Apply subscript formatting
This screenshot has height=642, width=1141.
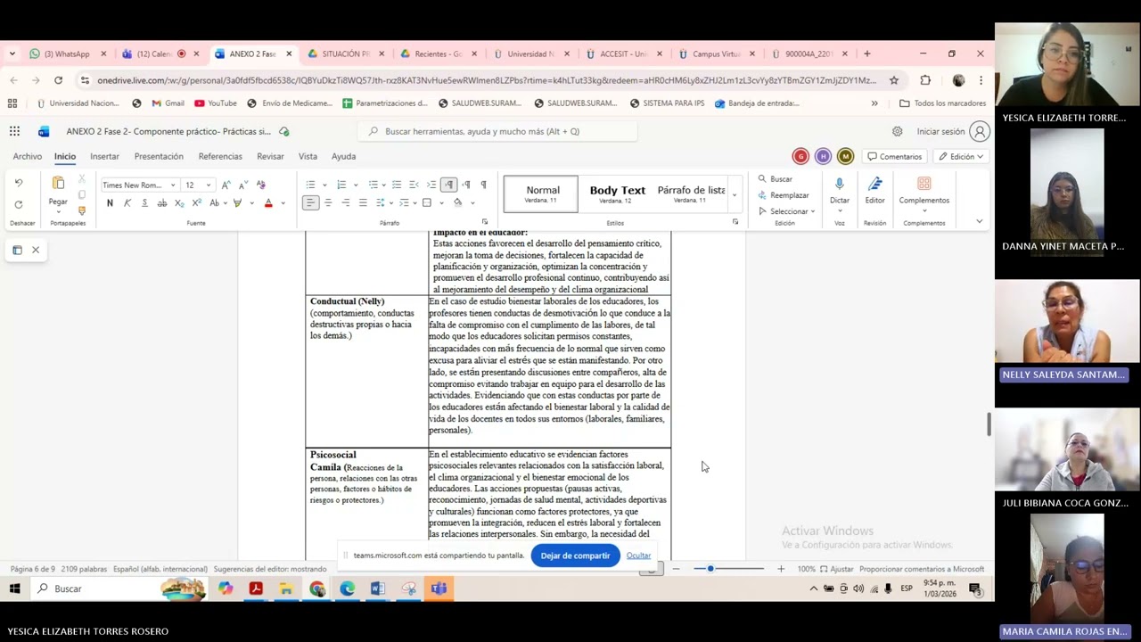[179, 203]
